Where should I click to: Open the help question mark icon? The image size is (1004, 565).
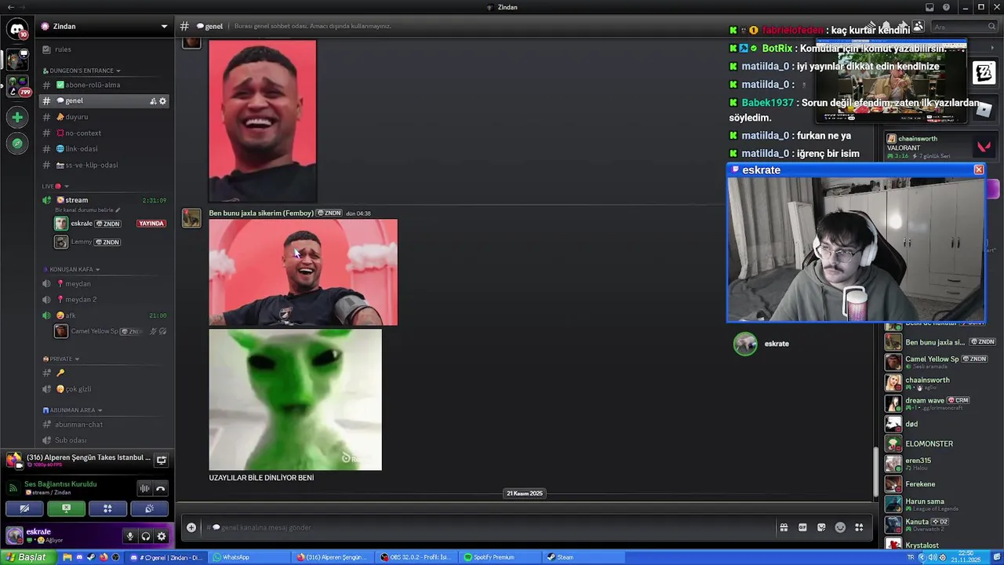(x=946, y=7)
